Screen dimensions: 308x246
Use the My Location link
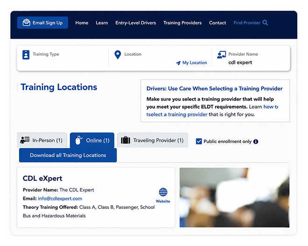pos(191,63)
